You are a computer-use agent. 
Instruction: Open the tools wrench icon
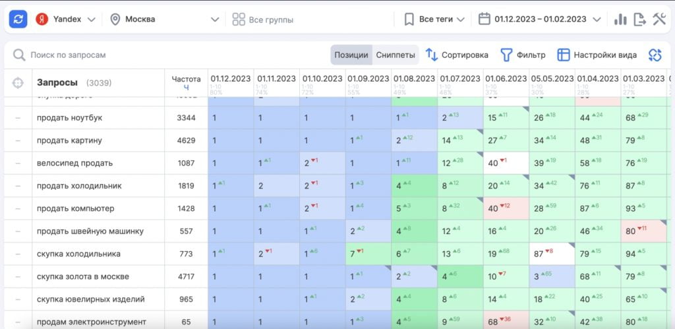[x=659, y=19]
